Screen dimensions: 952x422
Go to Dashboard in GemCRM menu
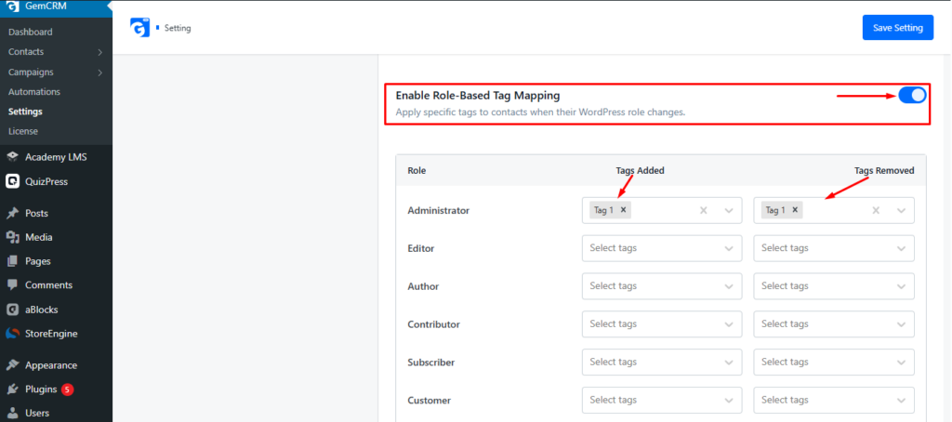click(31, 32)
